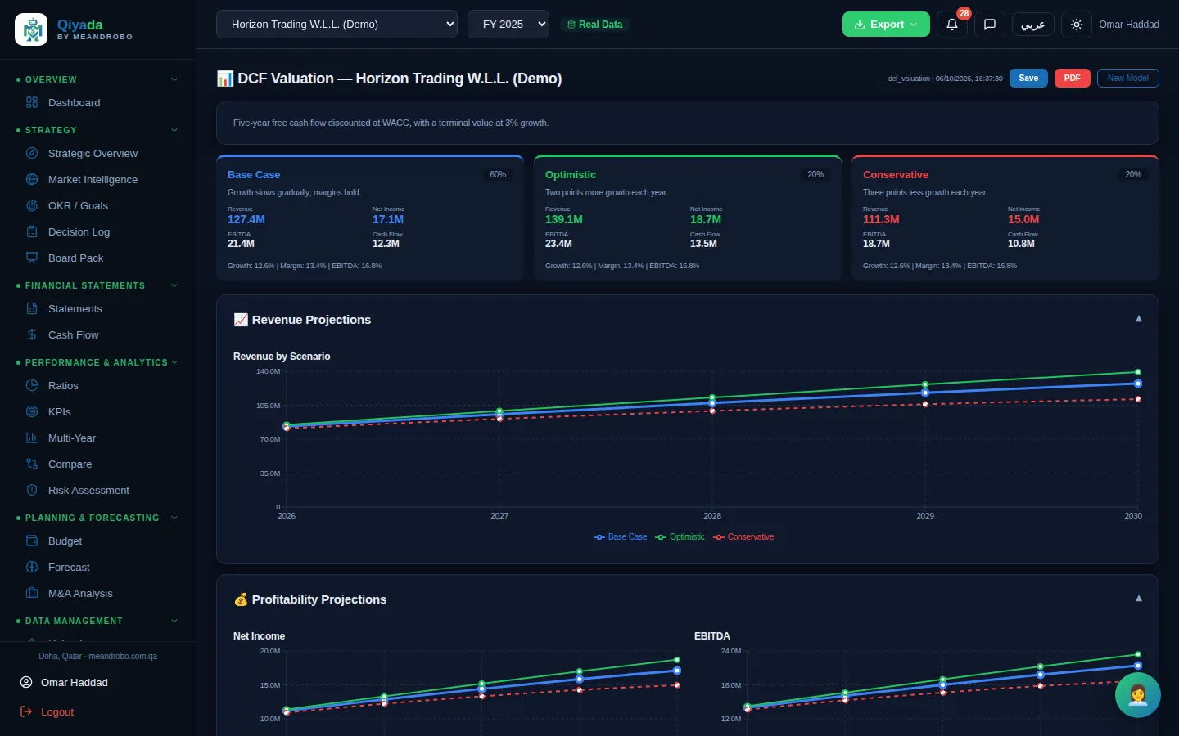Open the FY 2025 year dropdown
Image resolution: width=1179 pixels, height=736 pixels.
pos(508,24)
